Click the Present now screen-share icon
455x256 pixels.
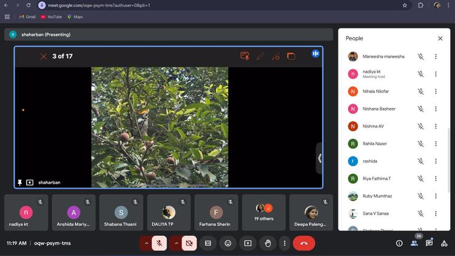[x=248, y=243]
